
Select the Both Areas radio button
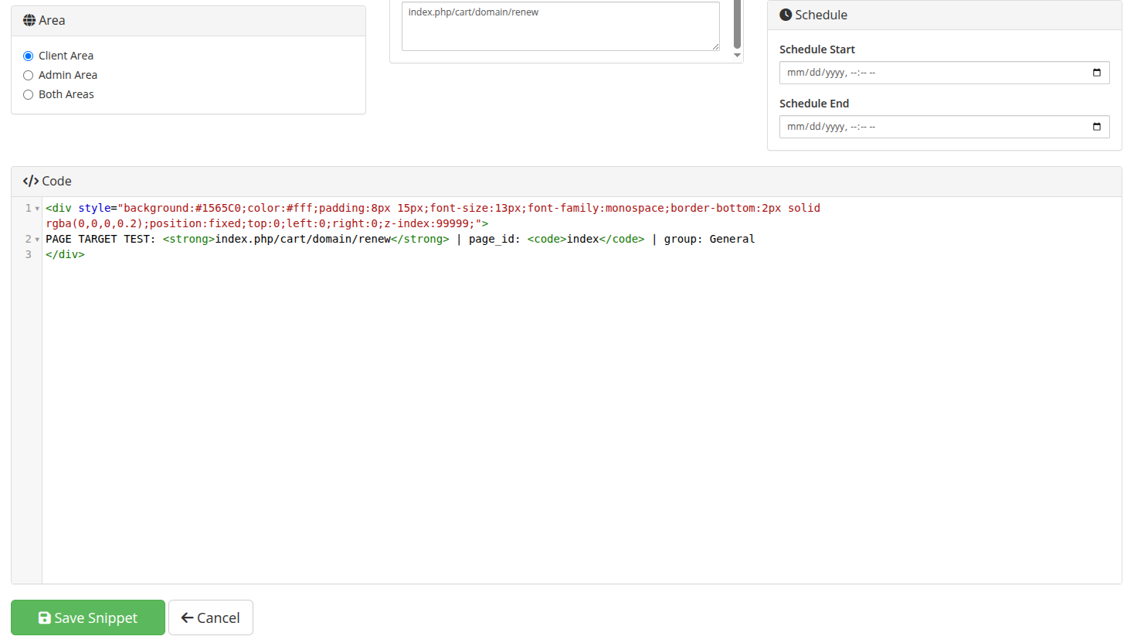tap(28, 94)
